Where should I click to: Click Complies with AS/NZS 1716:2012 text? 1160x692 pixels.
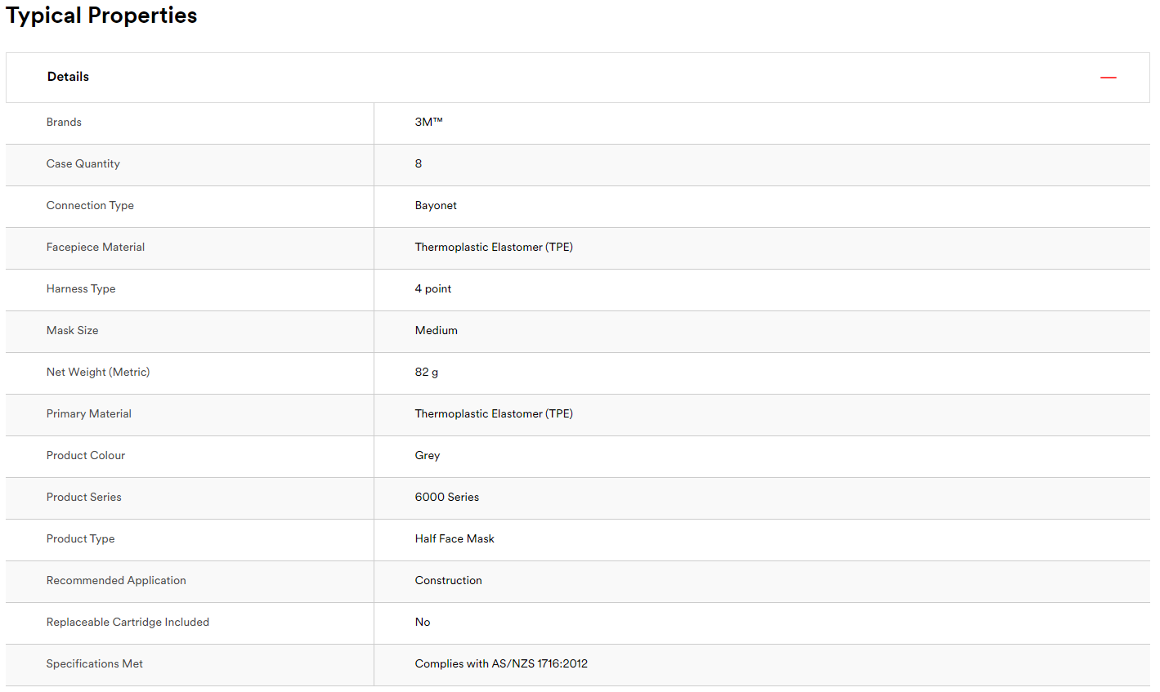[501, 664]
